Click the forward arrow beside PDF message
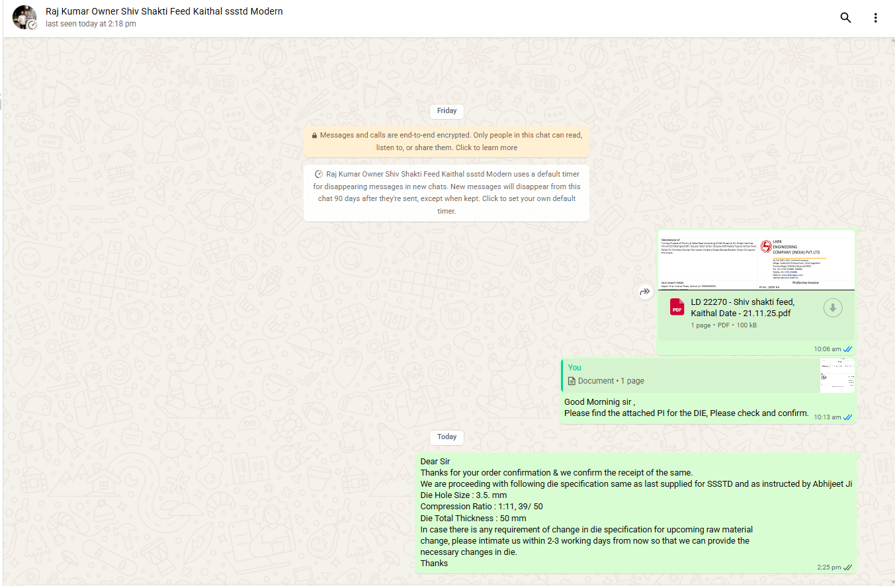The width and height of the screenshot is (895, 586). coord(645,292)
